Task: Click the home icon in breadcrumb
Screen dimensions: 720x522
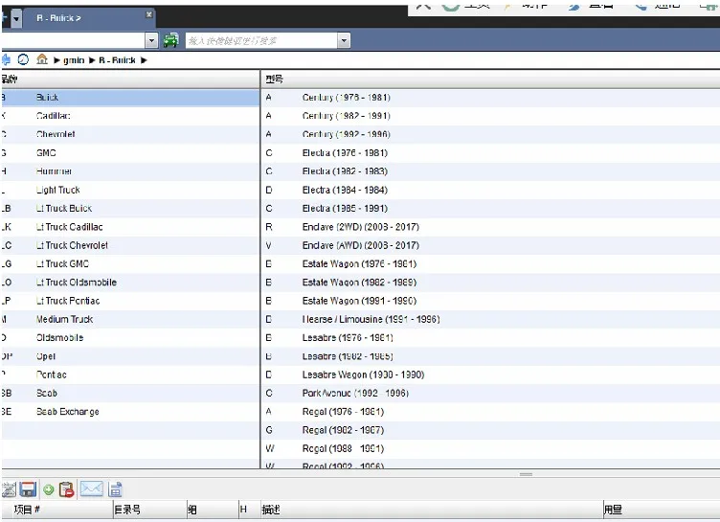Action: tap(42, 59)
